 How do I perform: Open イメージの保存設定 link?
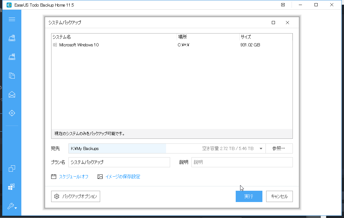(x=122, y=177)
